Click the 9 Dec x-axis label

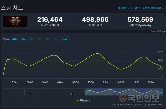(x=106, y=82)
